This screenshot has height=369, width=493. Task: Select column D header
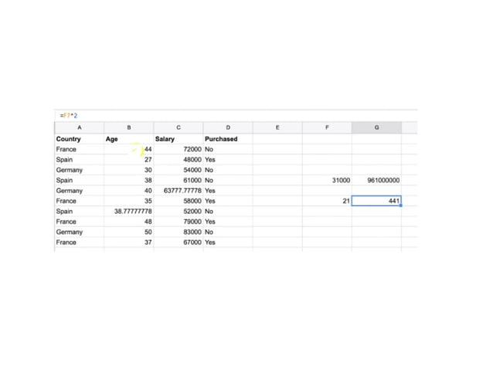[x=227, y=127]
